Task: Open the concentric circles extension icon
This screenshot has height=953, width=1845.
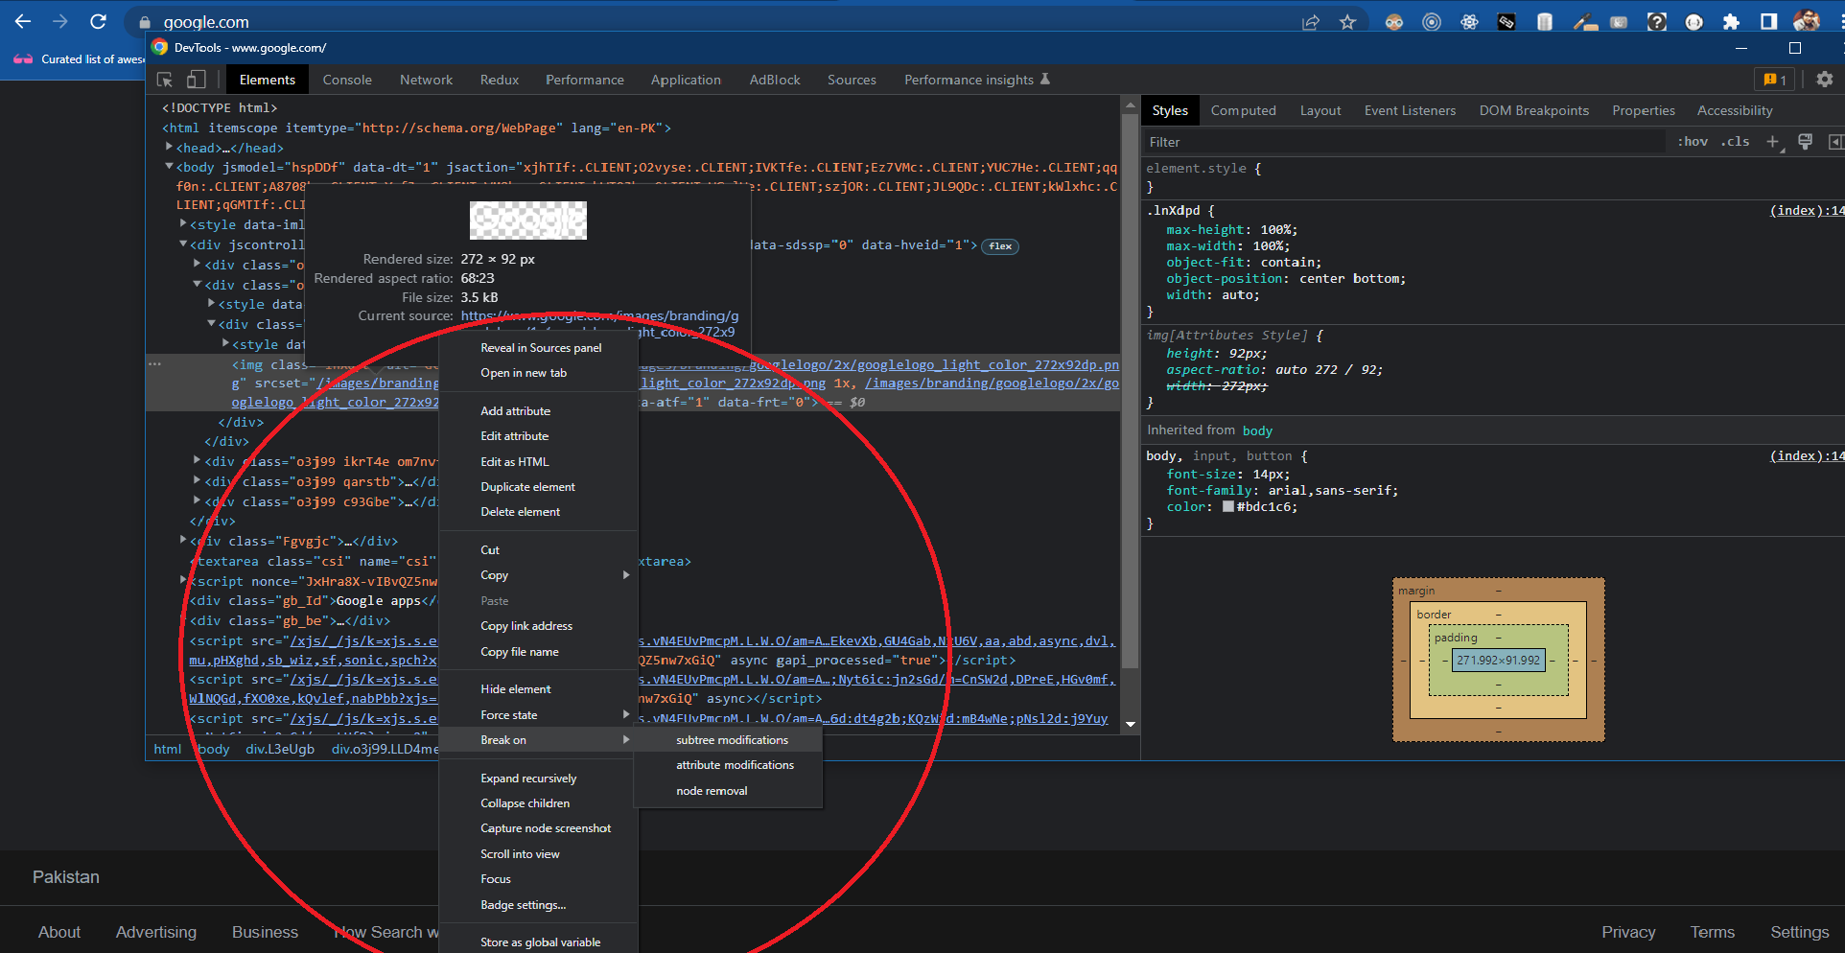Action: coord(1432,22)
